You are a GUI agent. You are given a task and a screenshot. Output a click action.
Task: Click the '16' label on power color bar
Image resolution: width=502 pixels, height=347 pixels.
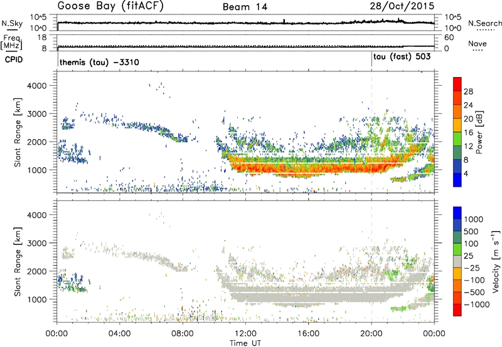click(x=468, y=133)
